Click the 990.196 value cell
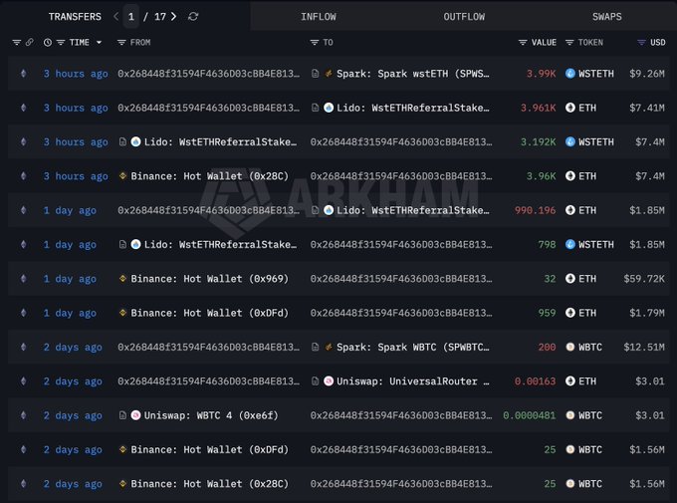Viewport: 677px width, 503px height. (535, 210)
